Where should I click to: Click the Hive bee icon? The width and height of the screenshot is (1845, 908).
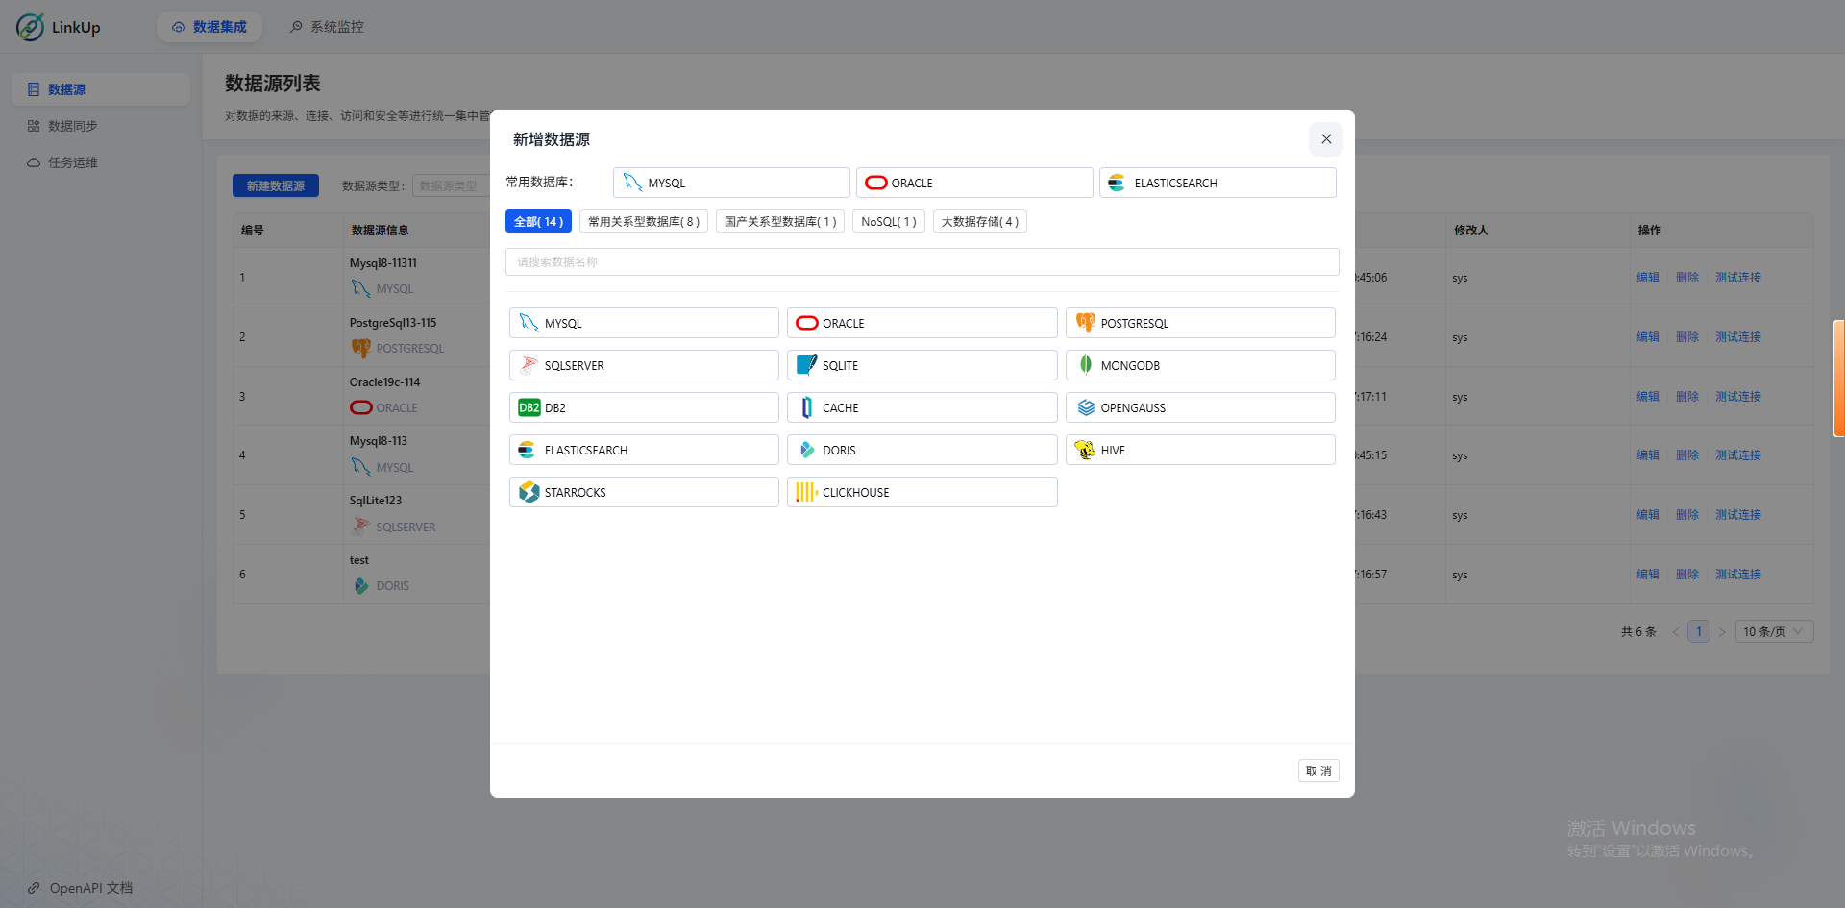click(1085, 450)
